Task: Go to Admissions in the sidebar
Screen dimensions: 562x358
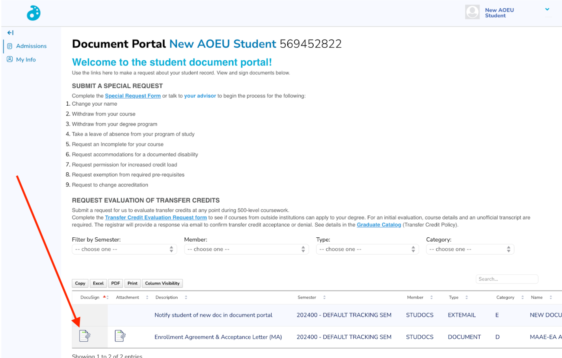Action: pos(31,46)
